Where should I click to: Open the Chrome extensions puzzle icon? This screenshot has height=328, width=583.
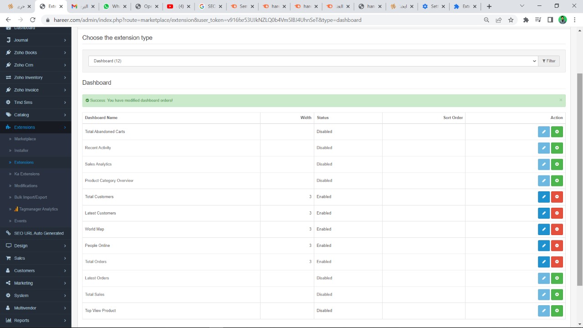(x=526, y=20)
